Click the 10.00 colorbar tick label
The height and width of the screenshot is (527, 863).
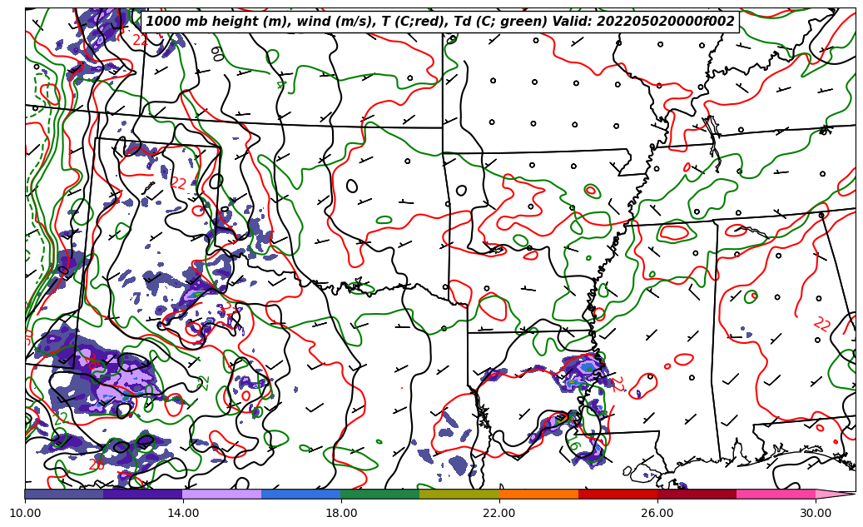[25, 513]
